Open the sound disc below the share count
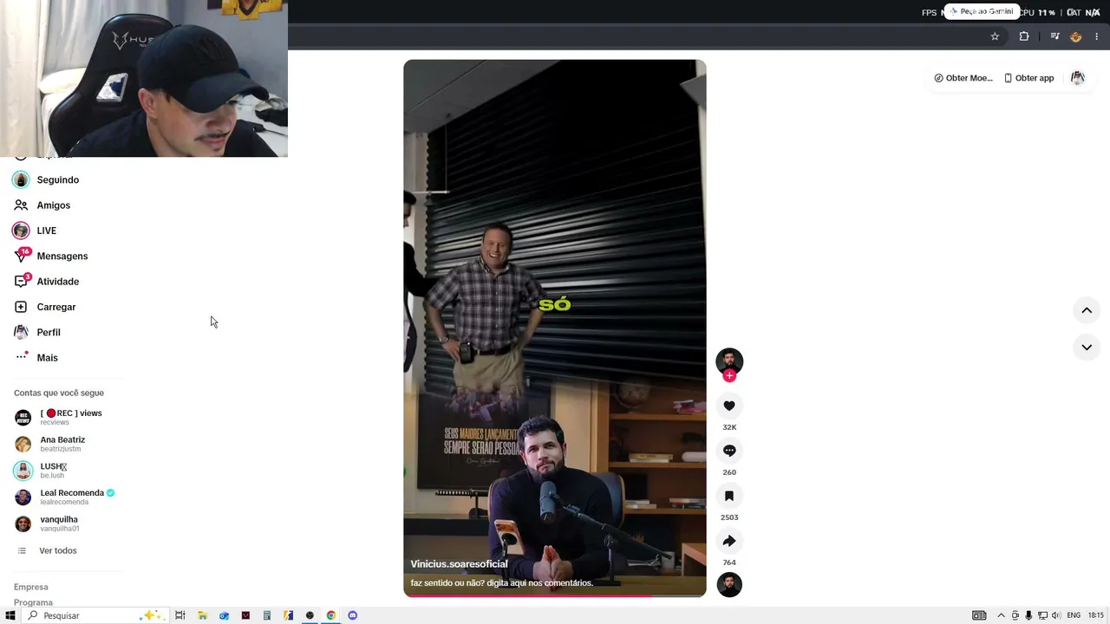 pos(729,584)
